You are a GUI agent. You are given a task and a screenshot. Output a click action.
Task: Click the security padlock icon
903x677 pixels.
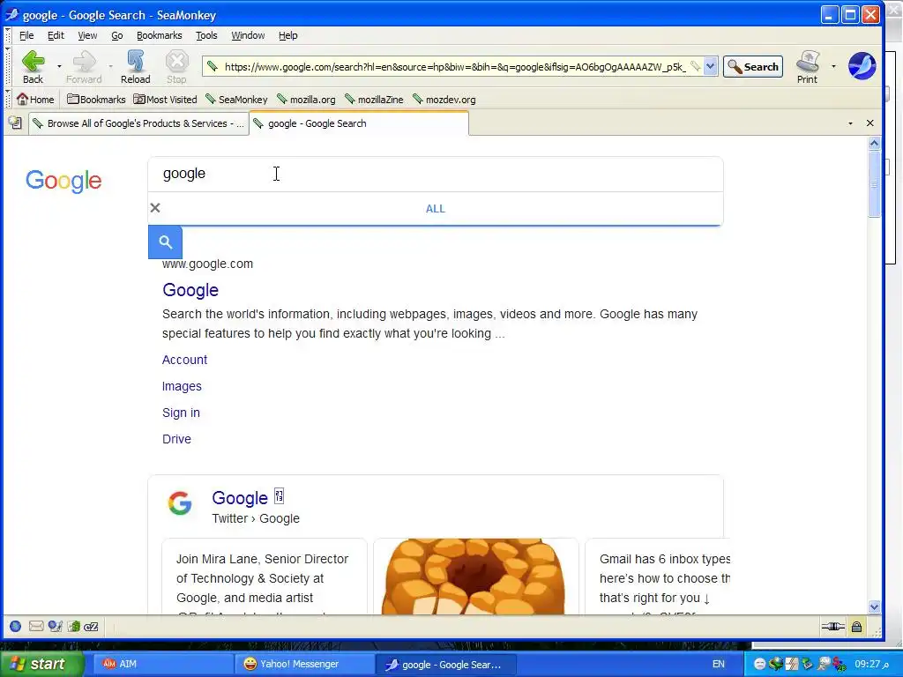[857, 627]
